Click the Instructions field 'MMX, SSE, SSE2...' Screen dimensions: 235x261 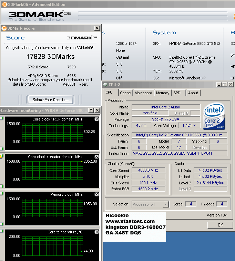pyautogui.click(x=179, y=153)
